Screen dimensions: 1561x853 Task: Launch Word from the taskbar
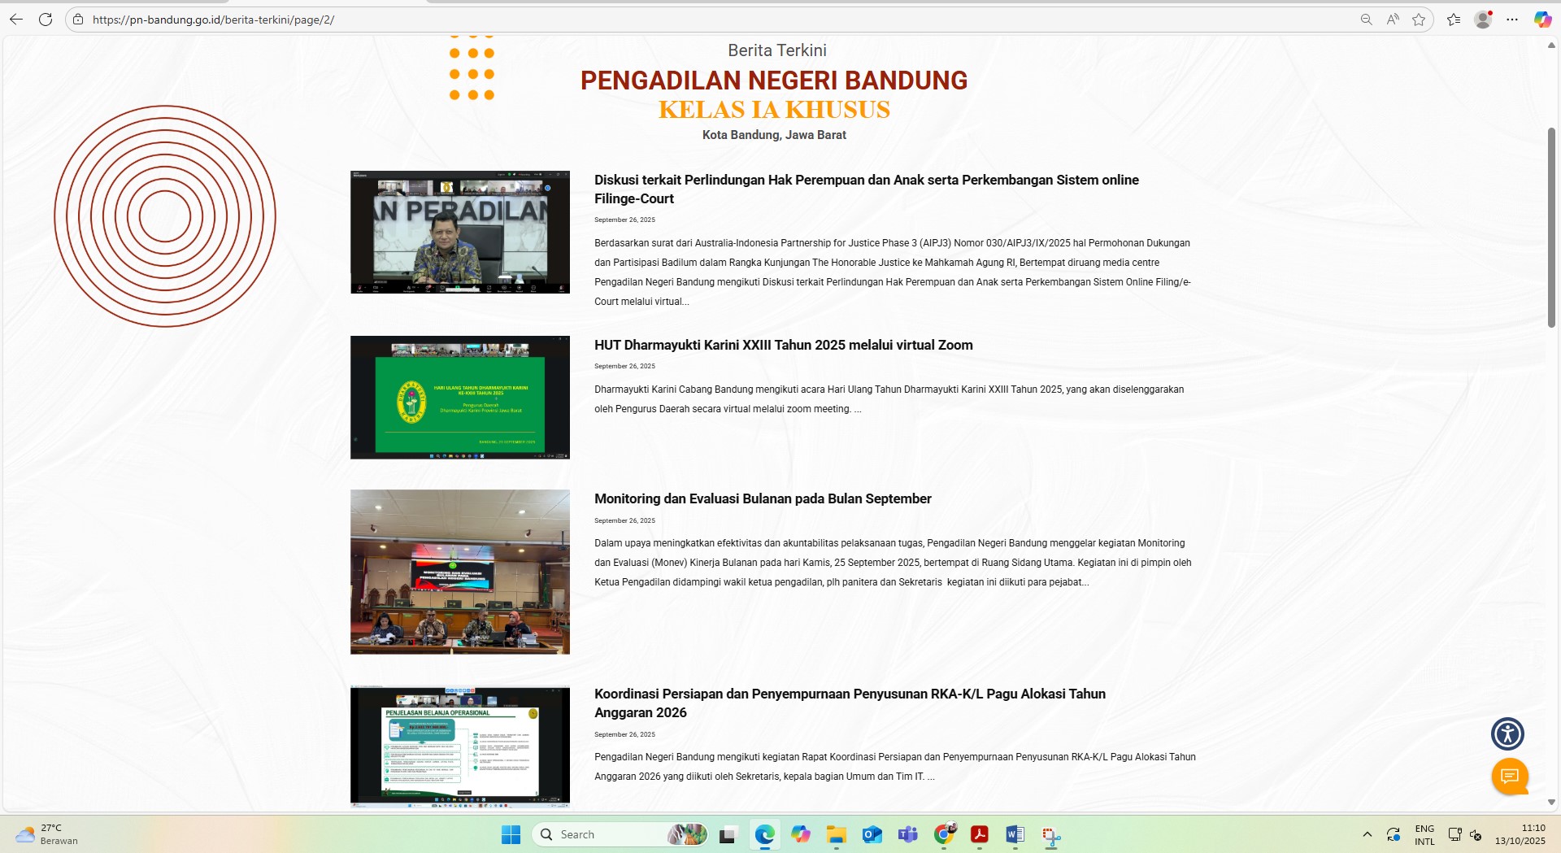click(1015, 835)
